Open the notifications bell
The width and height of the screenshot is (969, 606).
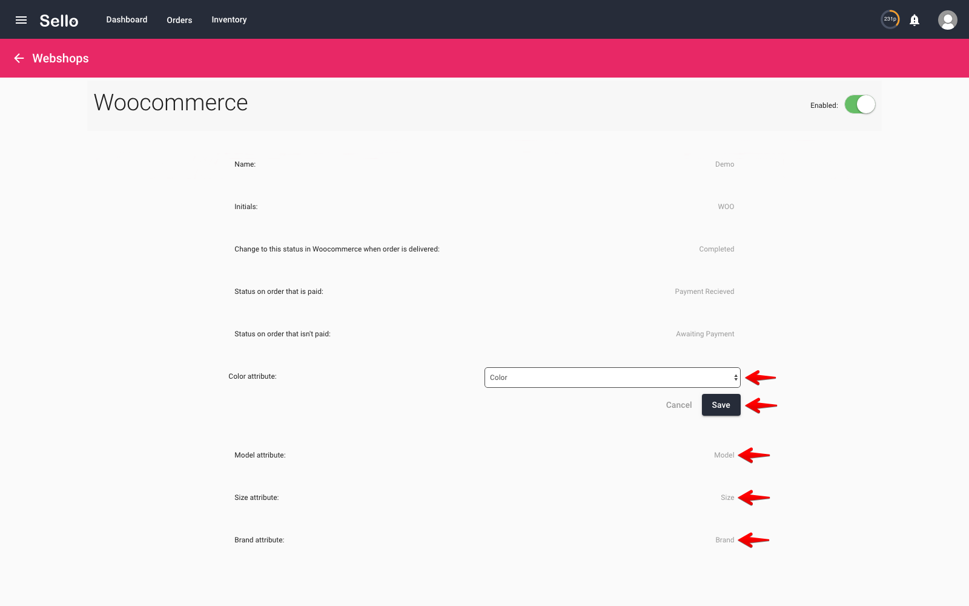click(x=914, y=20)
